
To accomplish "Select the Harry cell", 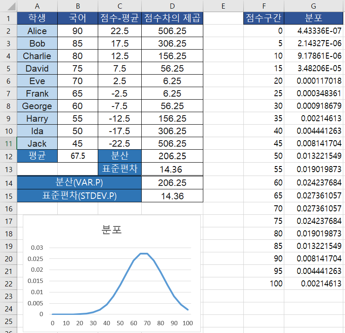I will click(x=37, y=119).
